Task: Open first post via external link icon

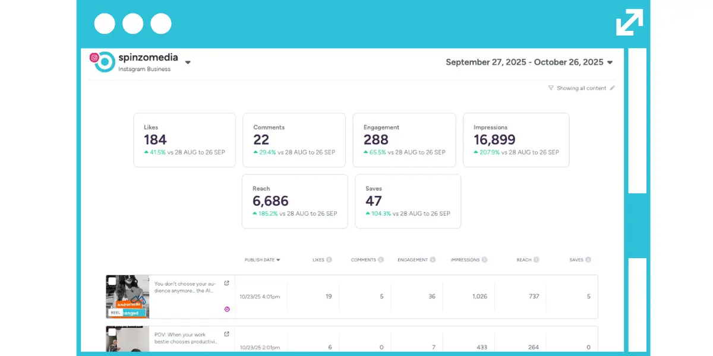Action: 226,284
